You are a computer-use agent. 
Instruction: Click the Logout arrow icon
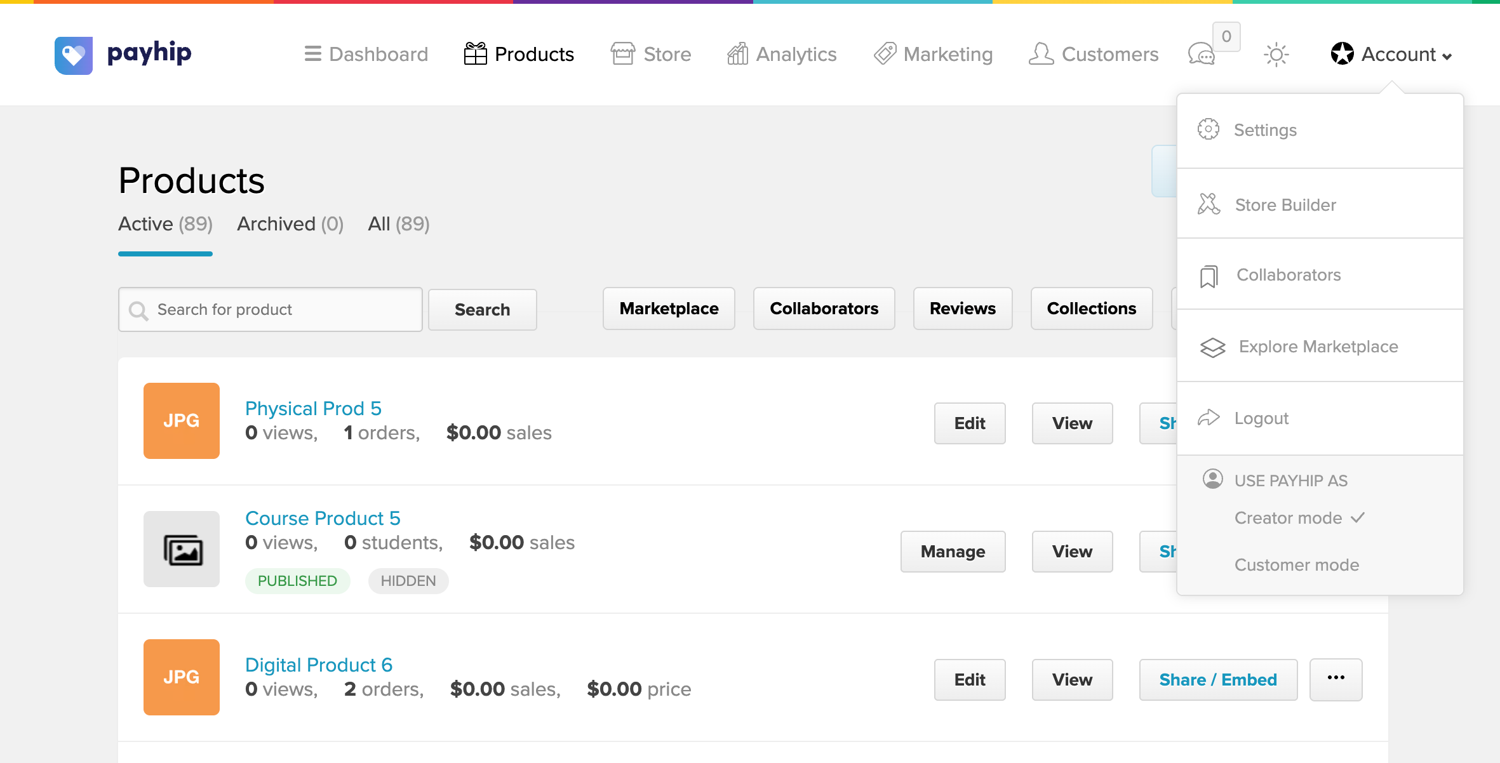click(1209, 418)
